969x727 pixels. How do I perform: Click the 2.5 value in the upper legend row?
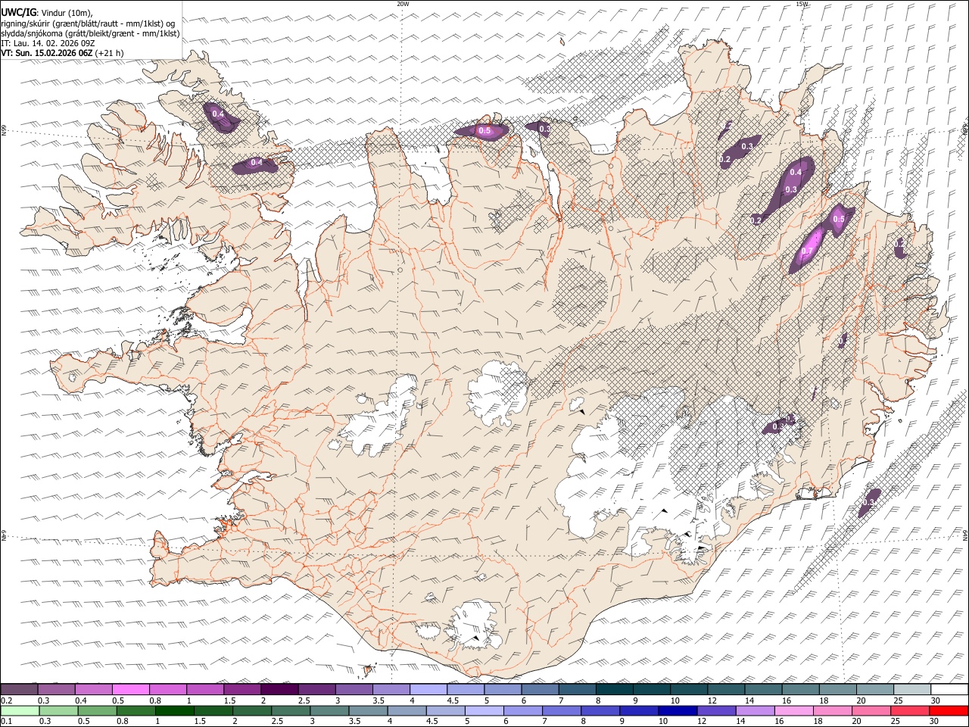[304, 700]
